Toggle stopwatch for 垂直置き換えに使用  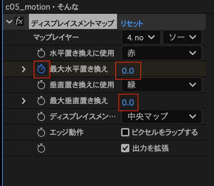[x=41, y=85]
